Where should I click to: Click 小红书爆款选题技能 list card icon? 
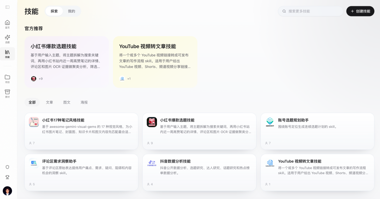tap(152, 122)
